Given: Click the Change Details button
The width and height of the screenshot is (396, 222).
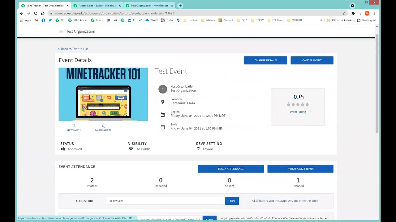Looking at the screenshot, I should [x=265, y=60].
